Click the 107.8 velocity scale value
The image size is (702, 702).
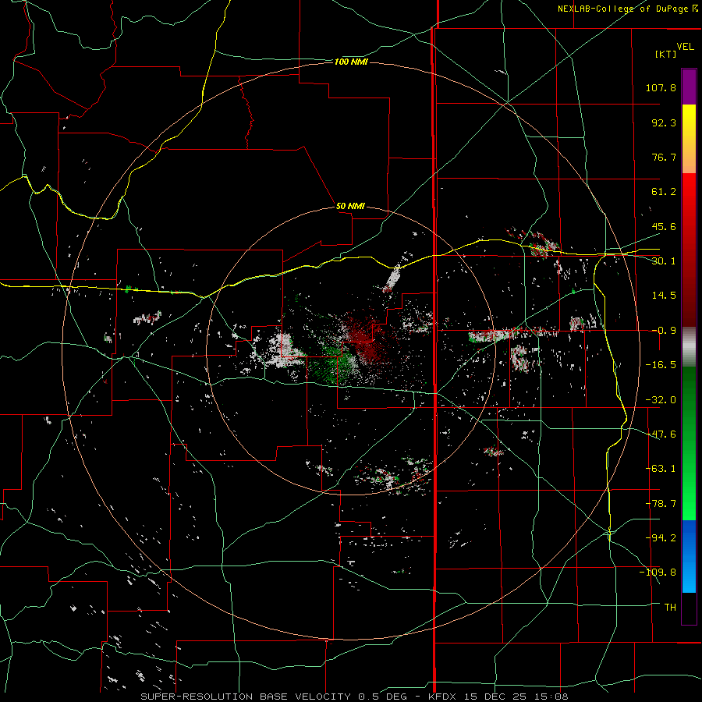tap(661, 87)
